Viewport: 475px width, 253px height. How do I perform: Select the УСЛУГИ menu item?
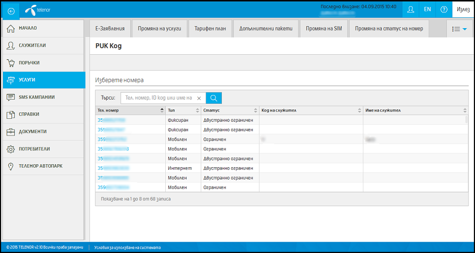tap(44, 80)
